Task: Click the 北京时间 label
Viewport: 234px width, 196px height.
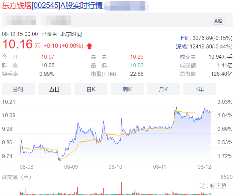Action: [71, 34]
